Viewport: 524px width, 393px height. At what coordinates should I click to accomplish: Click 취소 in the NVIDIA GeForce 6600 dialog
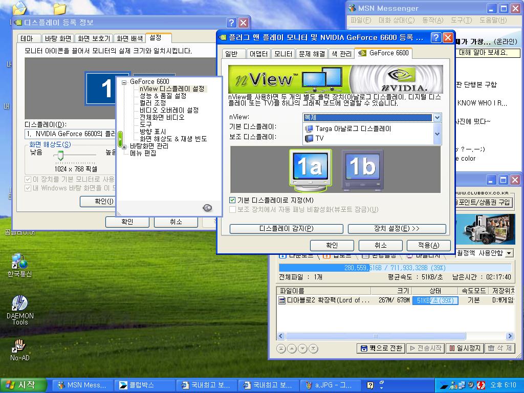[380, 245]
